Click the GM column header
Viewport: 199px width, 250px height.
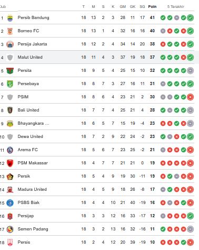(123, 7)
